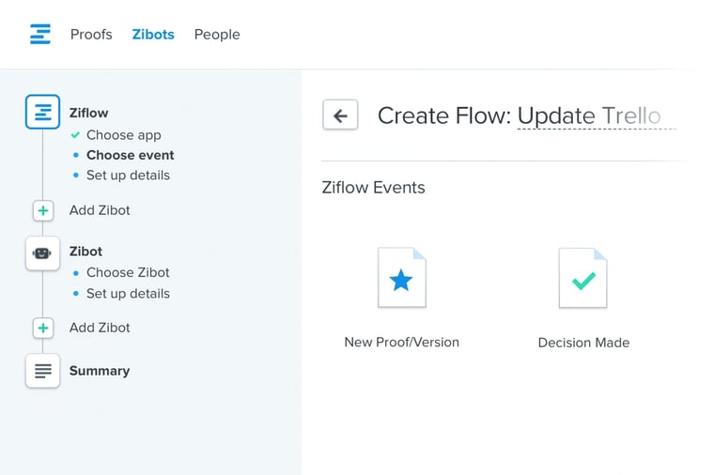Screen dimensions: 714x475
Task: Click the Ziflow step icon in sidebar
Action: [x=42, y=113]
